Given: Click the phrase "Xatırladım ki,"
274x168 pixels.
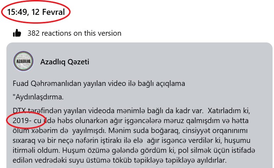Looking at the screenshot, I should tap(229, 111).
